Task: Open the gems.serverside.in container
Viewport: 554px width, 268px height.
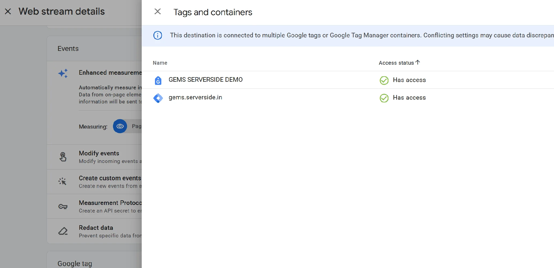Action: click(x=195, y=97)
